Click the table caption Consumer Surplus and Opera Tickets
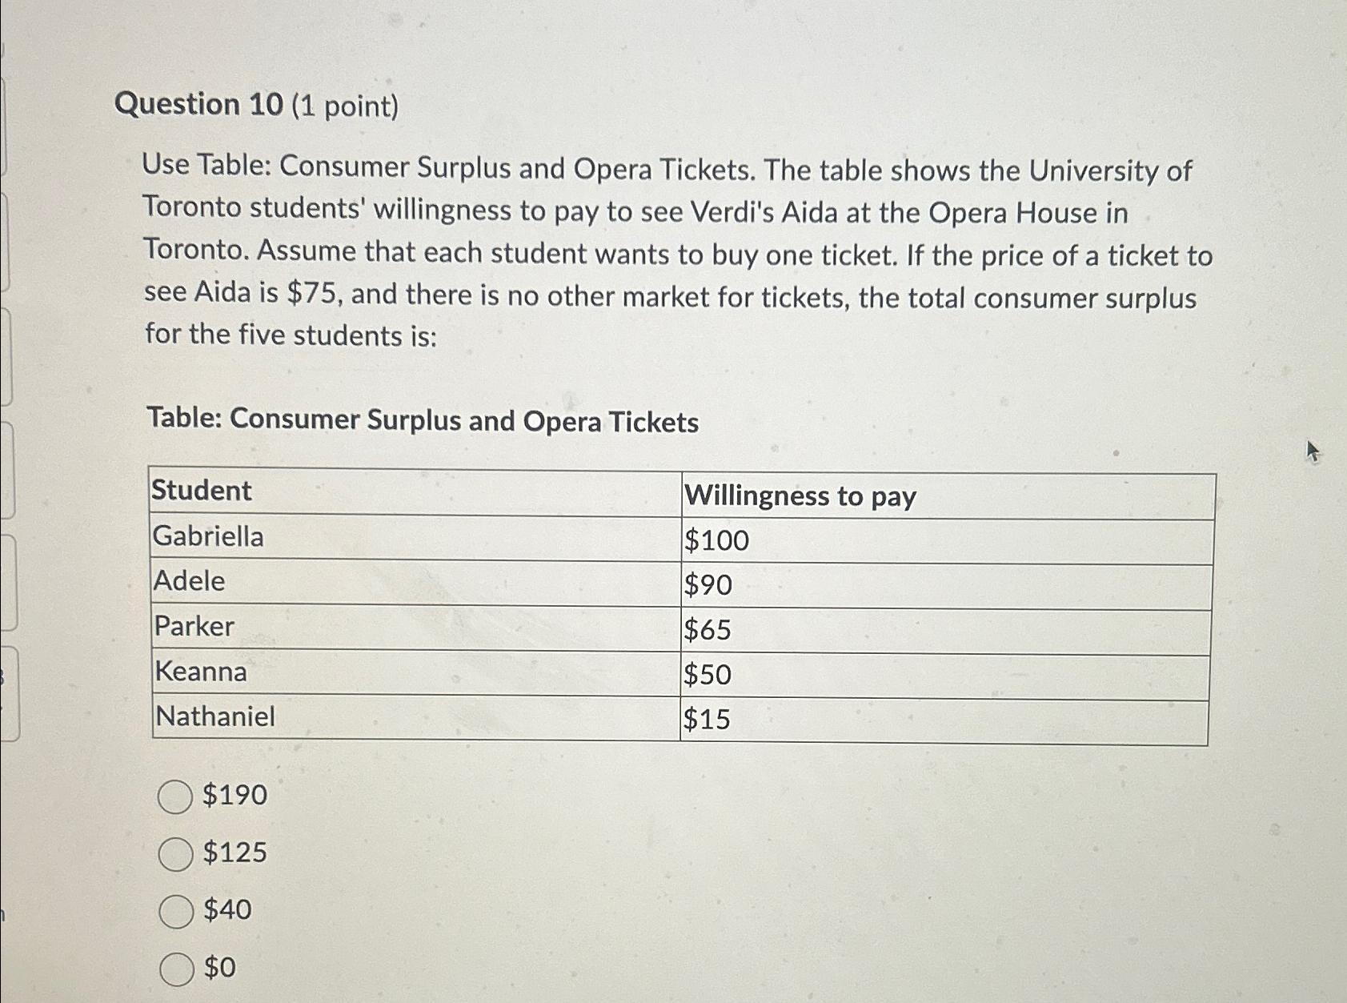The width and height of the screenshot is (1347, 1003). pos(423,420)
